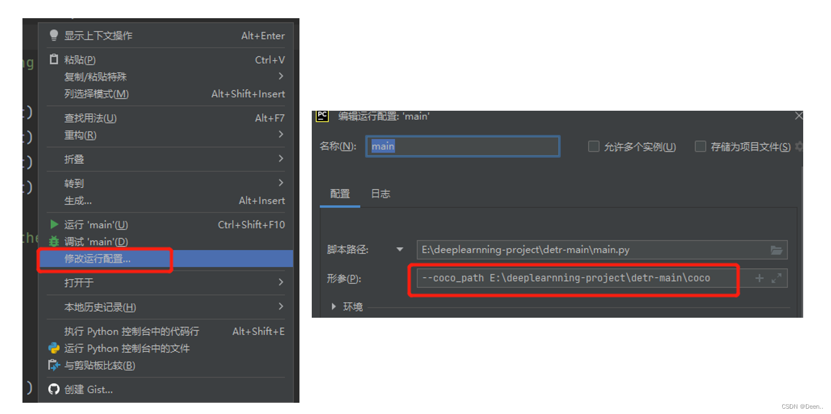The height and width of the screenshot is (414, 831).
Task: Choose 列选择模式 from context menu
Action: coord(166,94)
